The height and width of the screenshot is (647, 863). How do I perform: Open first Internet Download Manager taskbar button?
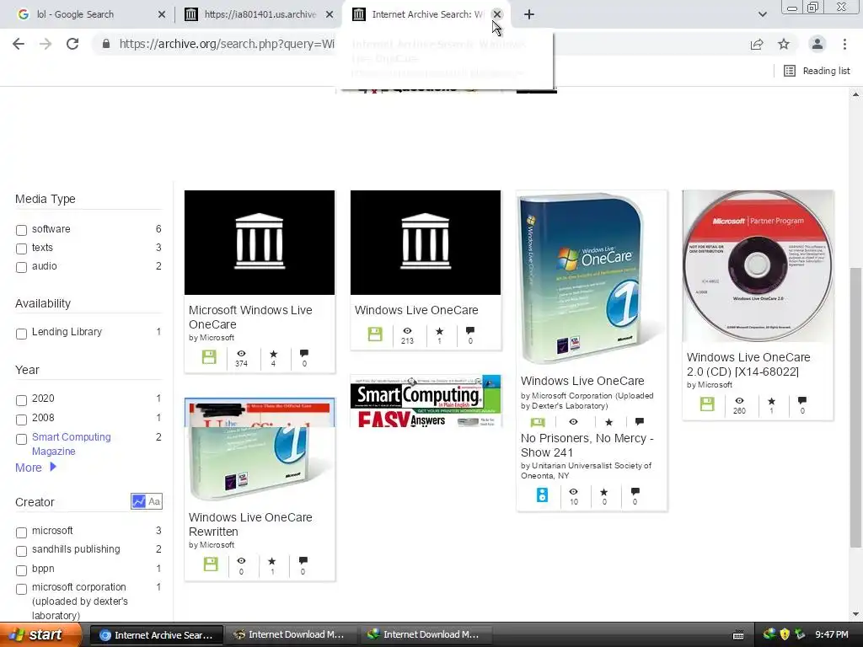click(290, 635)
